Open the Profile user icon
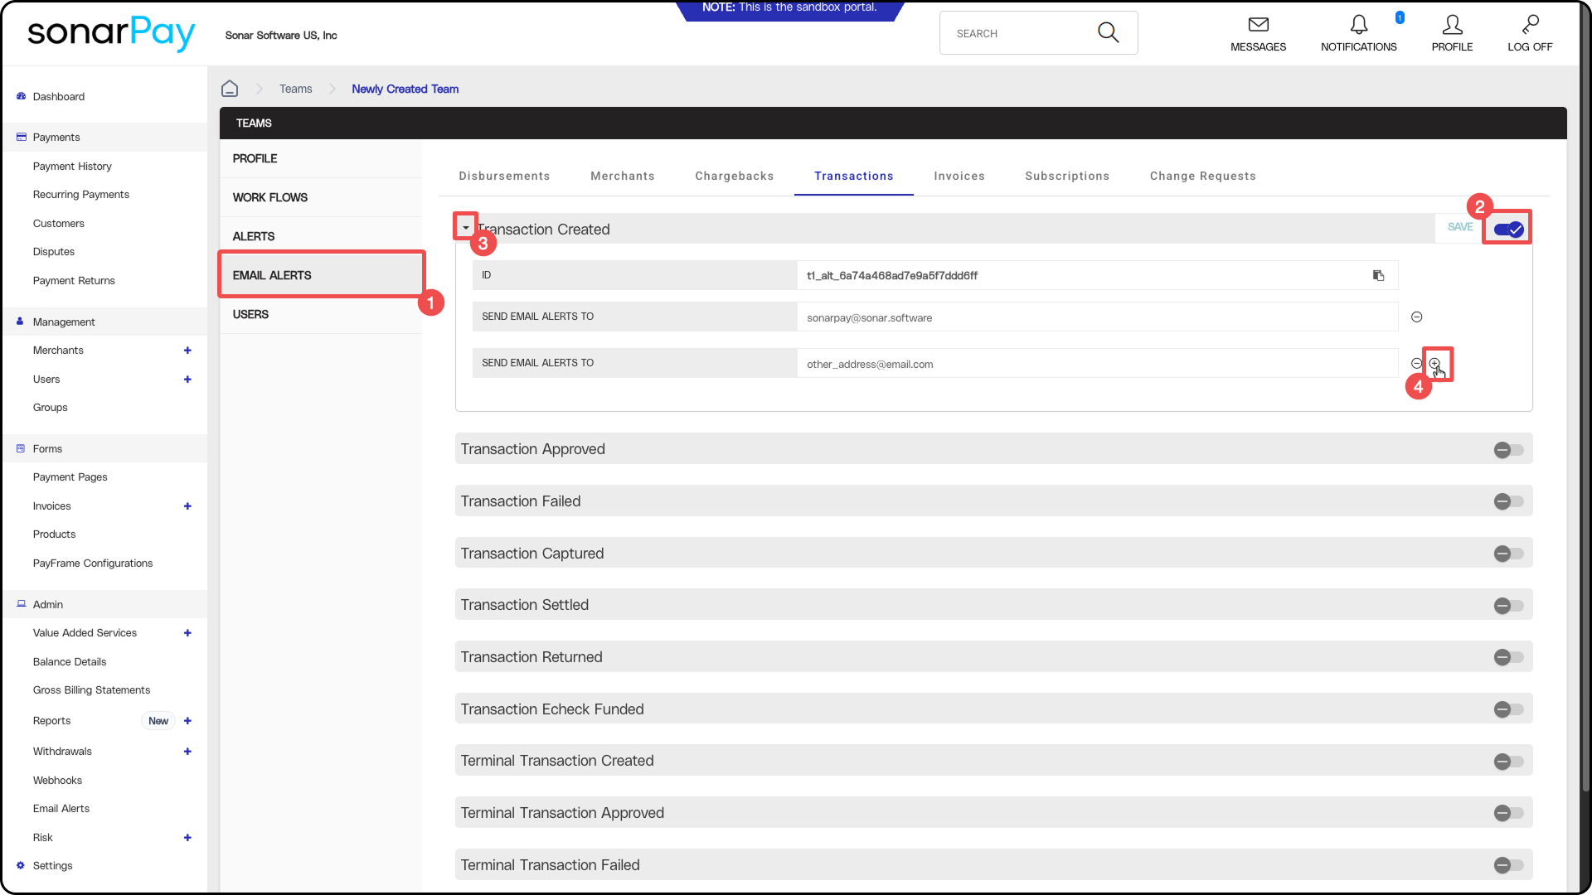1592x895 pixels. coord(1452,25)
